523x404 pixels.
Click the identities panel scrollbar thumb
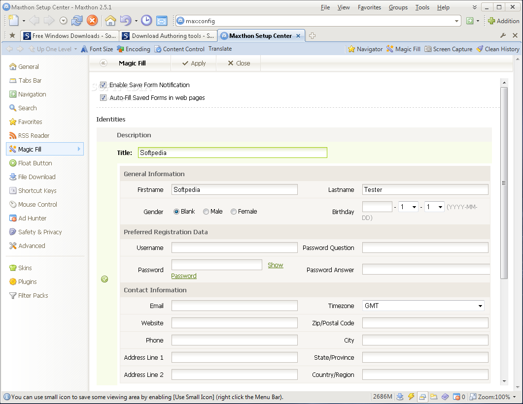click(504, 183)
